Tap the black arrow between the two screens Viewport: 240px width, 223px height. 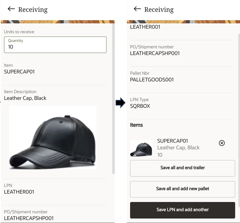tap(120, 103)
